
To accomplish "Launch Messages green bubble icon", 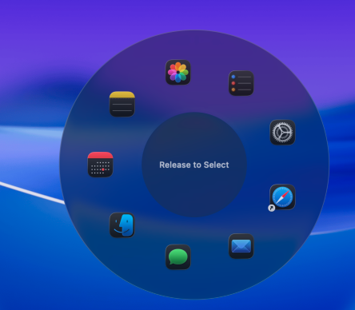I will tap(178, 257).
